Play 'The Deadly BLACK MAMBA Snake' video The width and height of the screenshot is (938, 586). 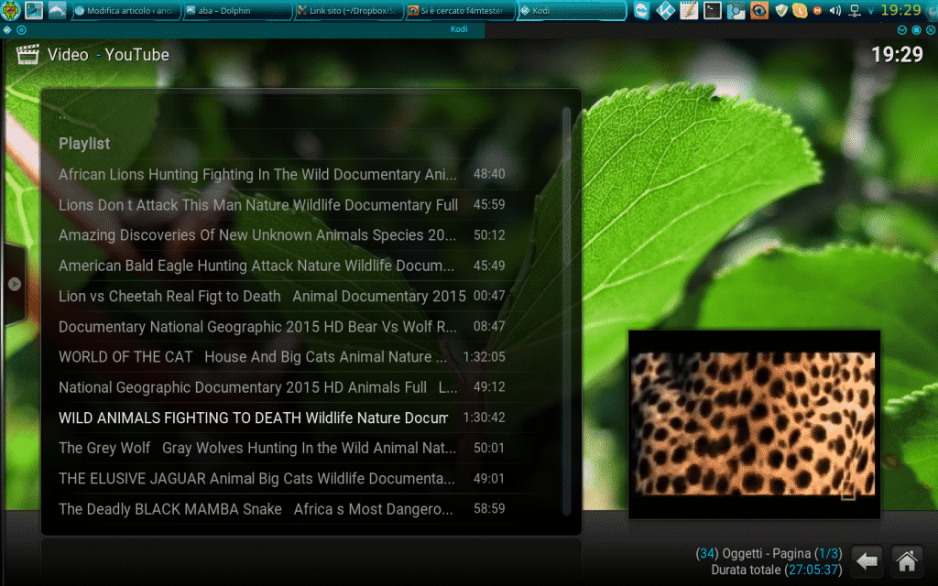[x=300, y=509]
